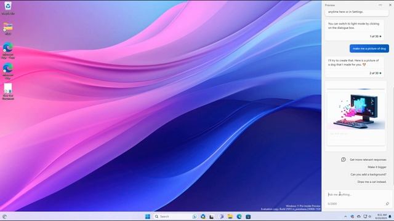Viewport: 394px width, 221px height.
Task: Click the Bing icon in the taskbar search box
Action: point(195,217)
